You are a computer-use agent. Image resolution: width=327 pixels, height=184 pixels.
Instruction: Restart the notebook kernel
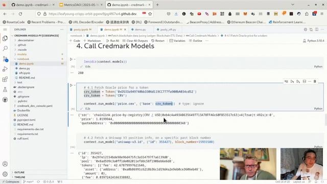click(x=158, y=41)
